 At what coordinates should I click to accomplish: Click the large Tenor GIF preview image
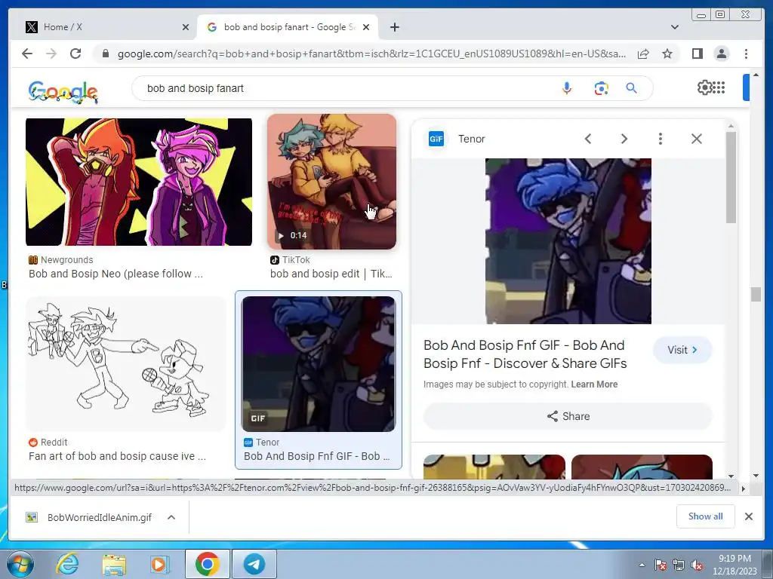pos(568,241)
